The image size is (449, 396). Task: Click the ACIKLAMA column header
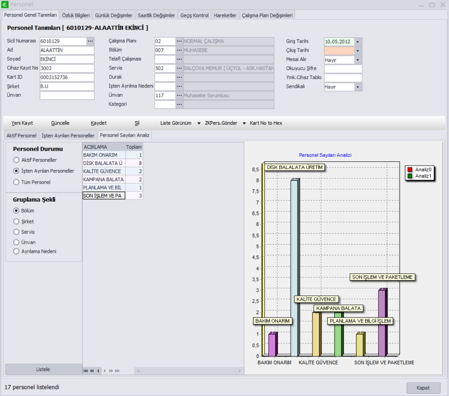click(x=104, y=147)
